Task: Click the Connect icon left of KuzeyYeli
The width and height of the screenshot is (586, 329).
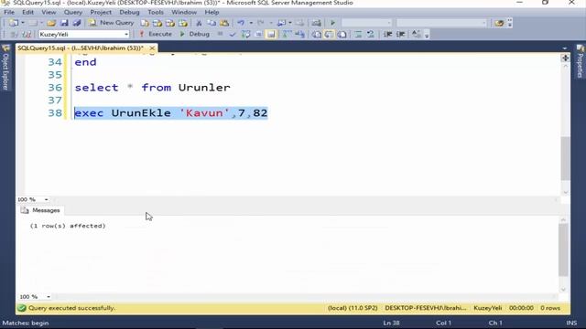Action: point(14,35)
